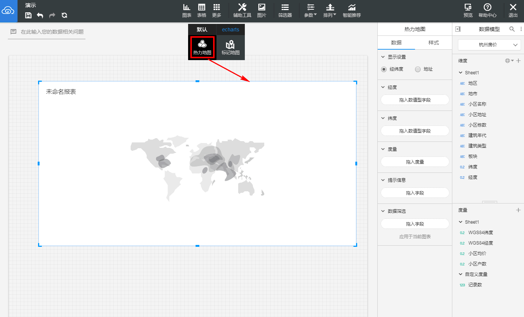Image resolution: width=524 pixels, height=317 pixels.
Task: Click the 经度 field drop zone
Action: pos(415,100)
